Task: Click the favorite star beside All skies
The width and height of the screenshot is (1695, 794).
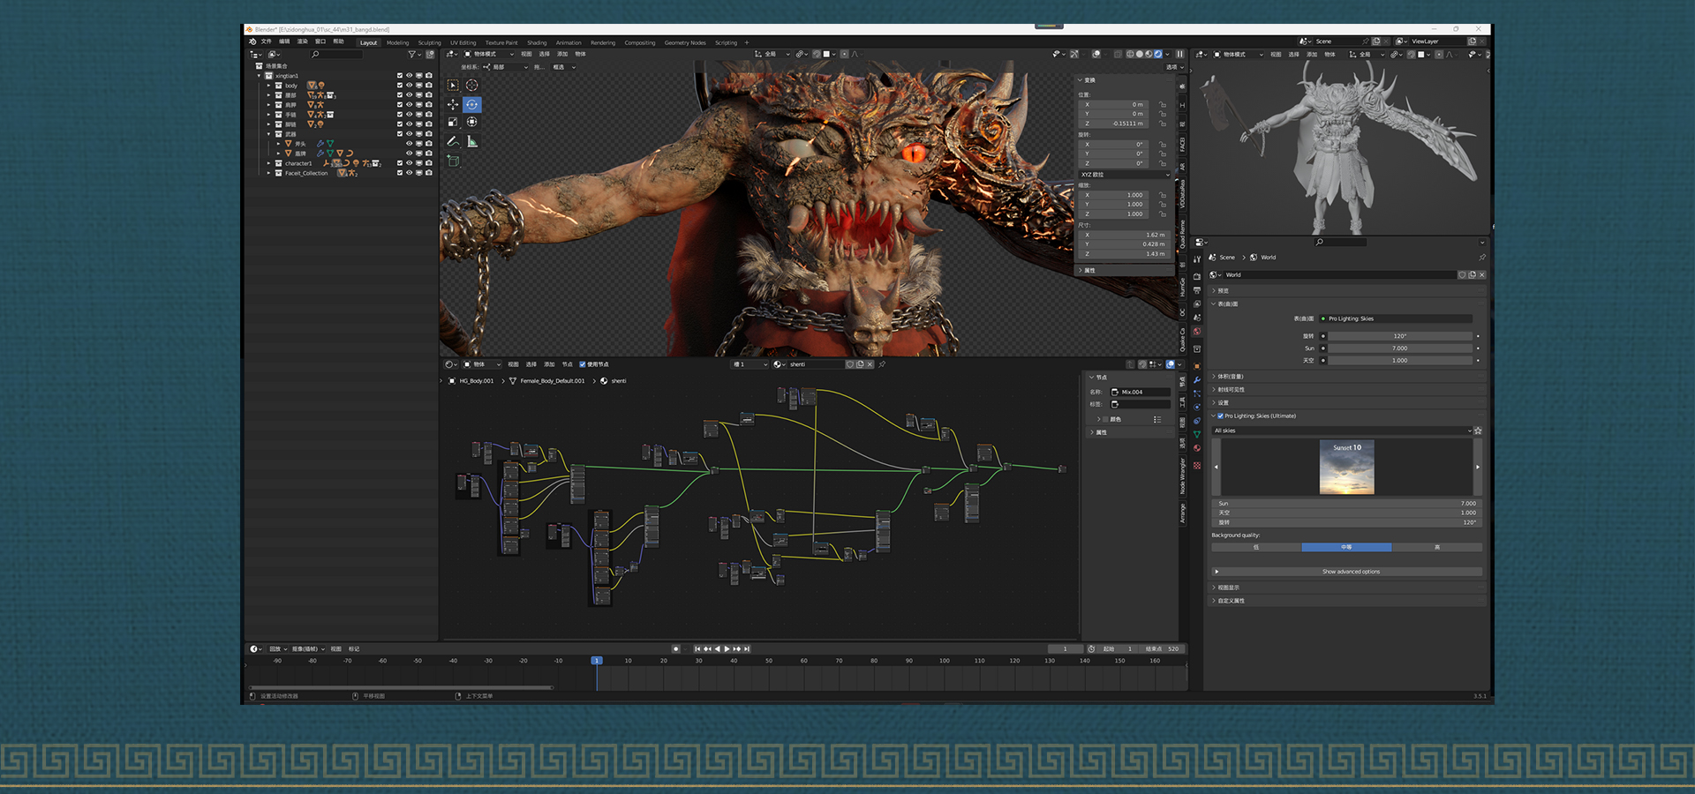Action: click(x=1478, y=431)
